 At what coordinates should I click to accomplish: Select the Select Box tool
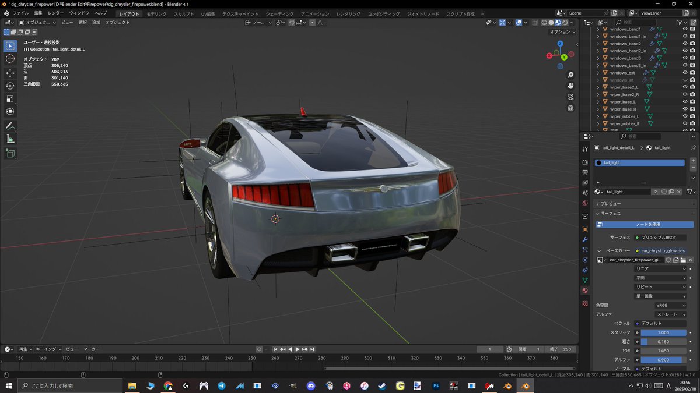tap(10, 46)
